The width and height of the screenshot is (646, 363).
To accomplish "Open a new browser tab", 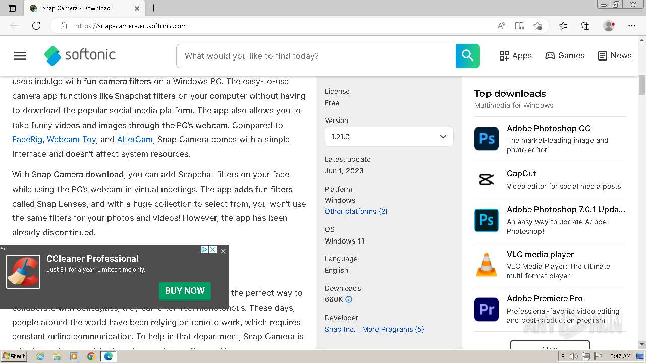I will (x=154, y=8).
